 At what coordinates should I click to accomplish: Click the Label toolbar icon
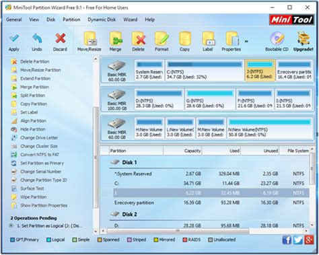tap(208, 38)
